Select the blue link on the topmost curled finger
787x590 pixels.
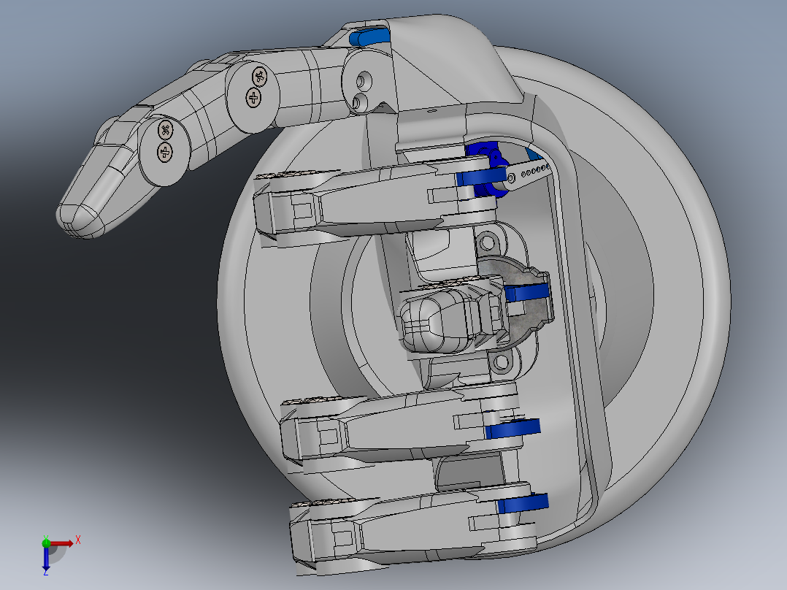pos(481,177)
